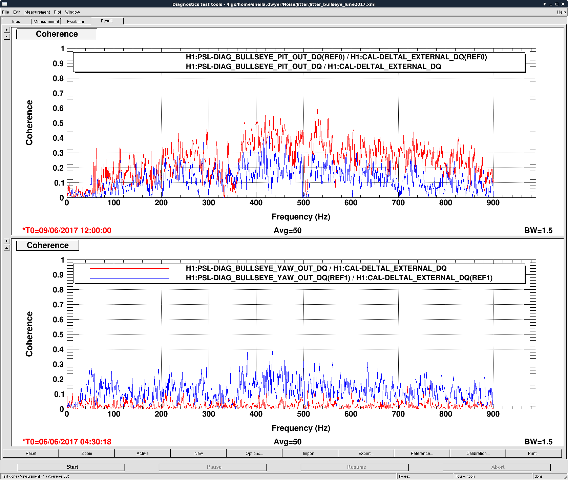568x480 pixels.
Task: Switch to the Excitation tab
Action: point(76,22)
